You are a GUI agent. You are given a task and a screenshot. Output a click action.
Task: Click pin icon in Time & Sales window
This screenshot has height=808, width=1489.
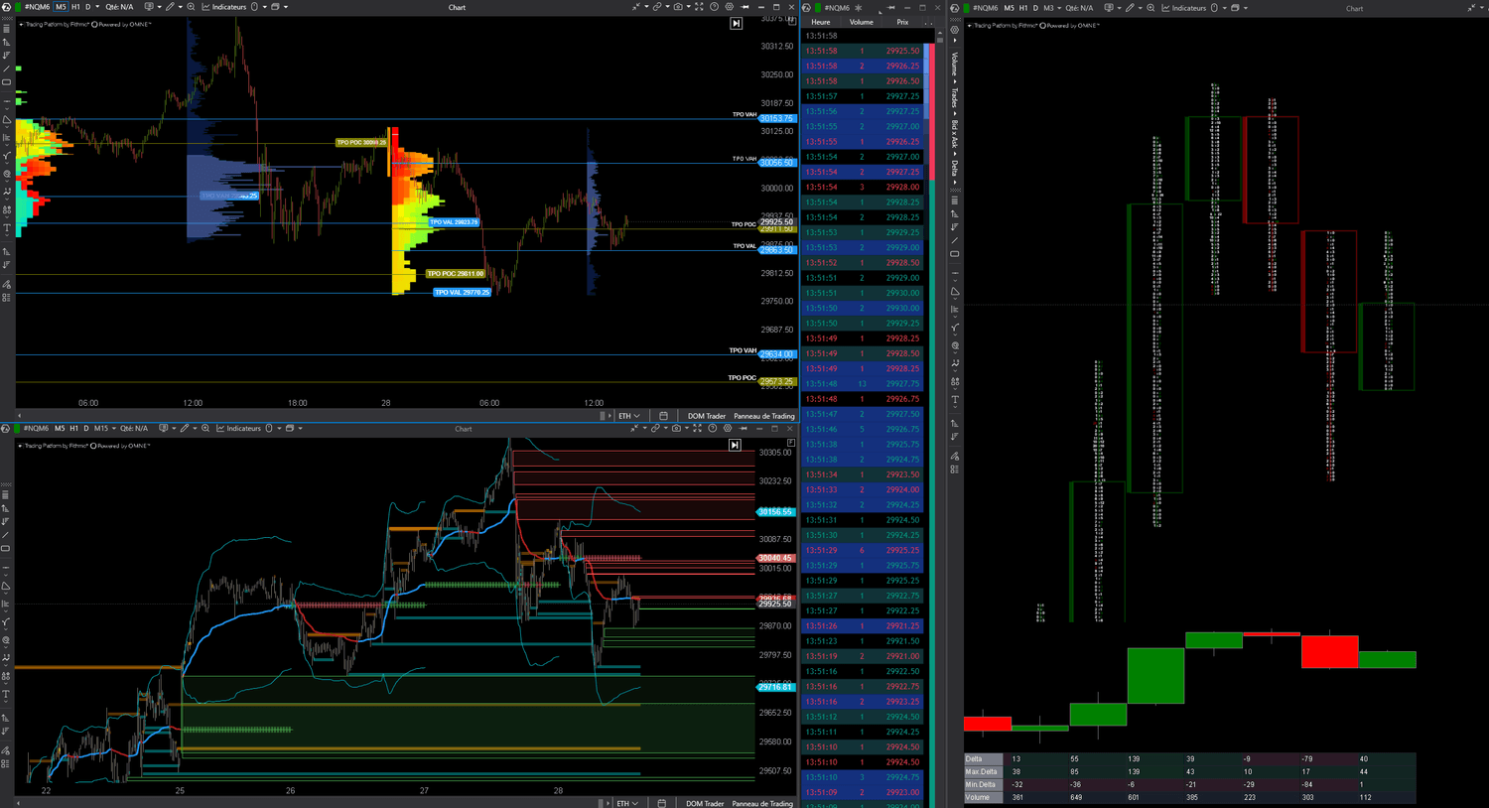coord(891,7)
